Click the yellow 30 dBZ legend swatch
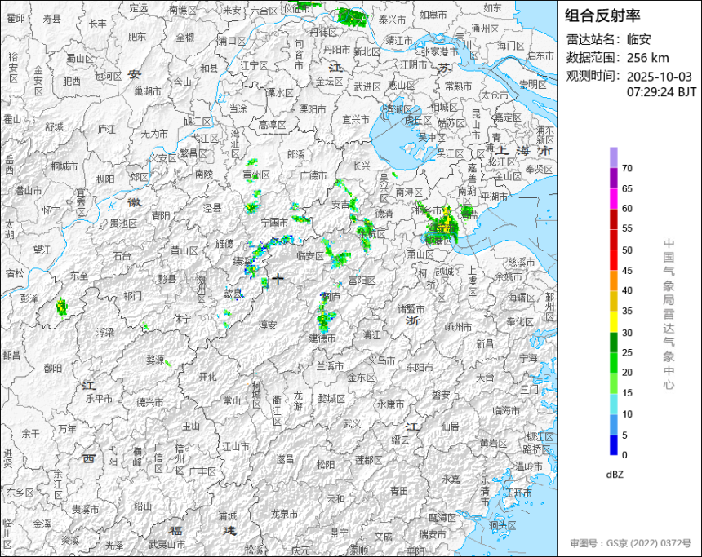Viewport: 702px width, 557px height. click(613, 322)
